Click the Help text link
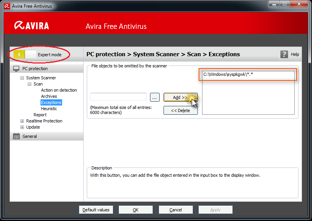 click(x=295, y=54)
